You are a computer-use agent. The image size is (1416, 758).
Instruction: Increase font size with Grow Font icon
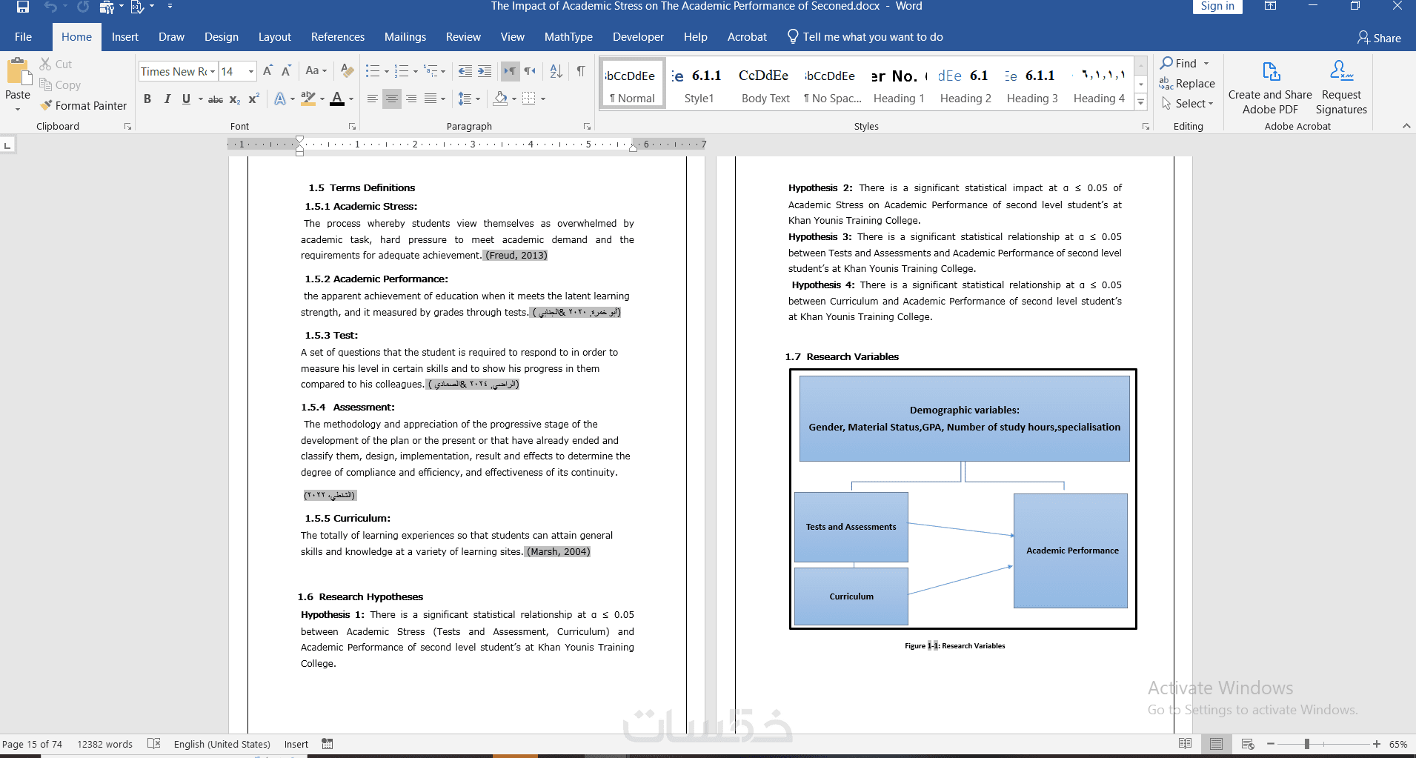click(x=267, y=71)
